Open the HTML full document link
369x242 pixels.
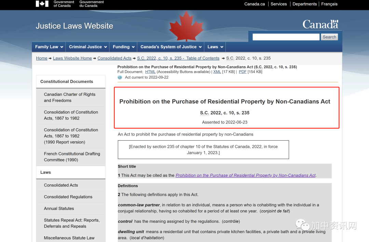click(150, 72)
